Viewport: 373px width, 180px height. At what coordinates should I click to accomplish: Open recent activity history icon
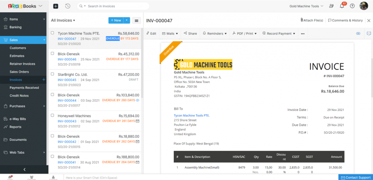pyautogui.click(x=68, y=6)
